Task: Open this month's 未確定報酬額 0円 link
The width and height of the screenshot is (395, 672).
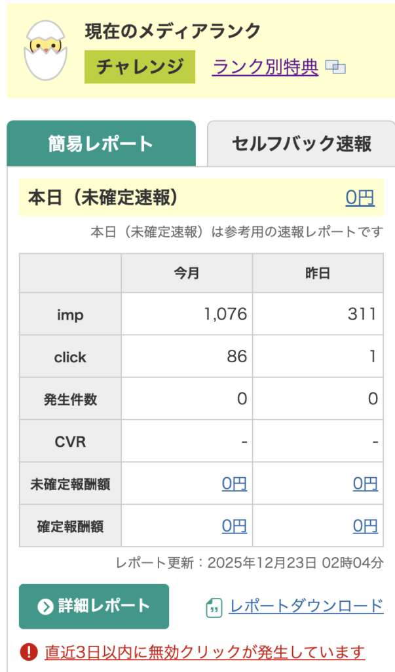Action: point(234,484)
